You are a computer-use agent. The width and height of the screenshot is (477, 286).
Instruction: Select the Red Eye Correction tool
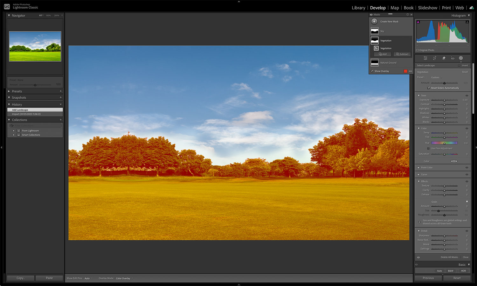pos(453,58)
